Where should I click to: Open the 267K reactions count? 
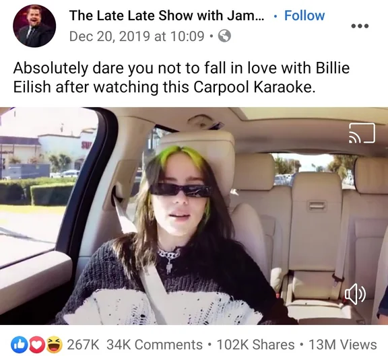click(x=83, y=345)
